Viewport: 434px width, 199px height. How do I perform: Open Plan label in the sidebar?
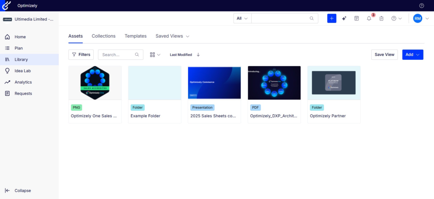coord(19,48)
